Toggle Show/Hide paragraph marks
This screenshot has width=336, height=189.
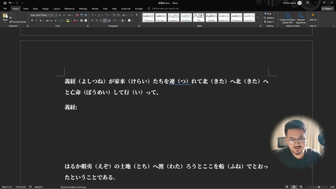point(136,15)
